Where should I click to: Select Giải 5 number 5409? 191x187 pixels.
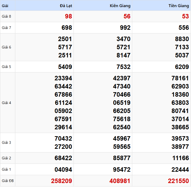click(x=65, y=67)
